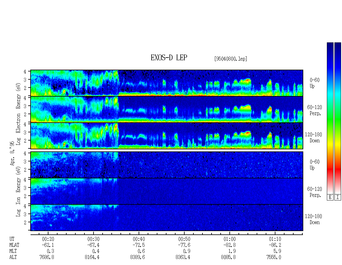This screenshot has height=265, width=342.
Task: Select the ALT value 8085.8
Action: pyautogui.click(x=228, y=257)
